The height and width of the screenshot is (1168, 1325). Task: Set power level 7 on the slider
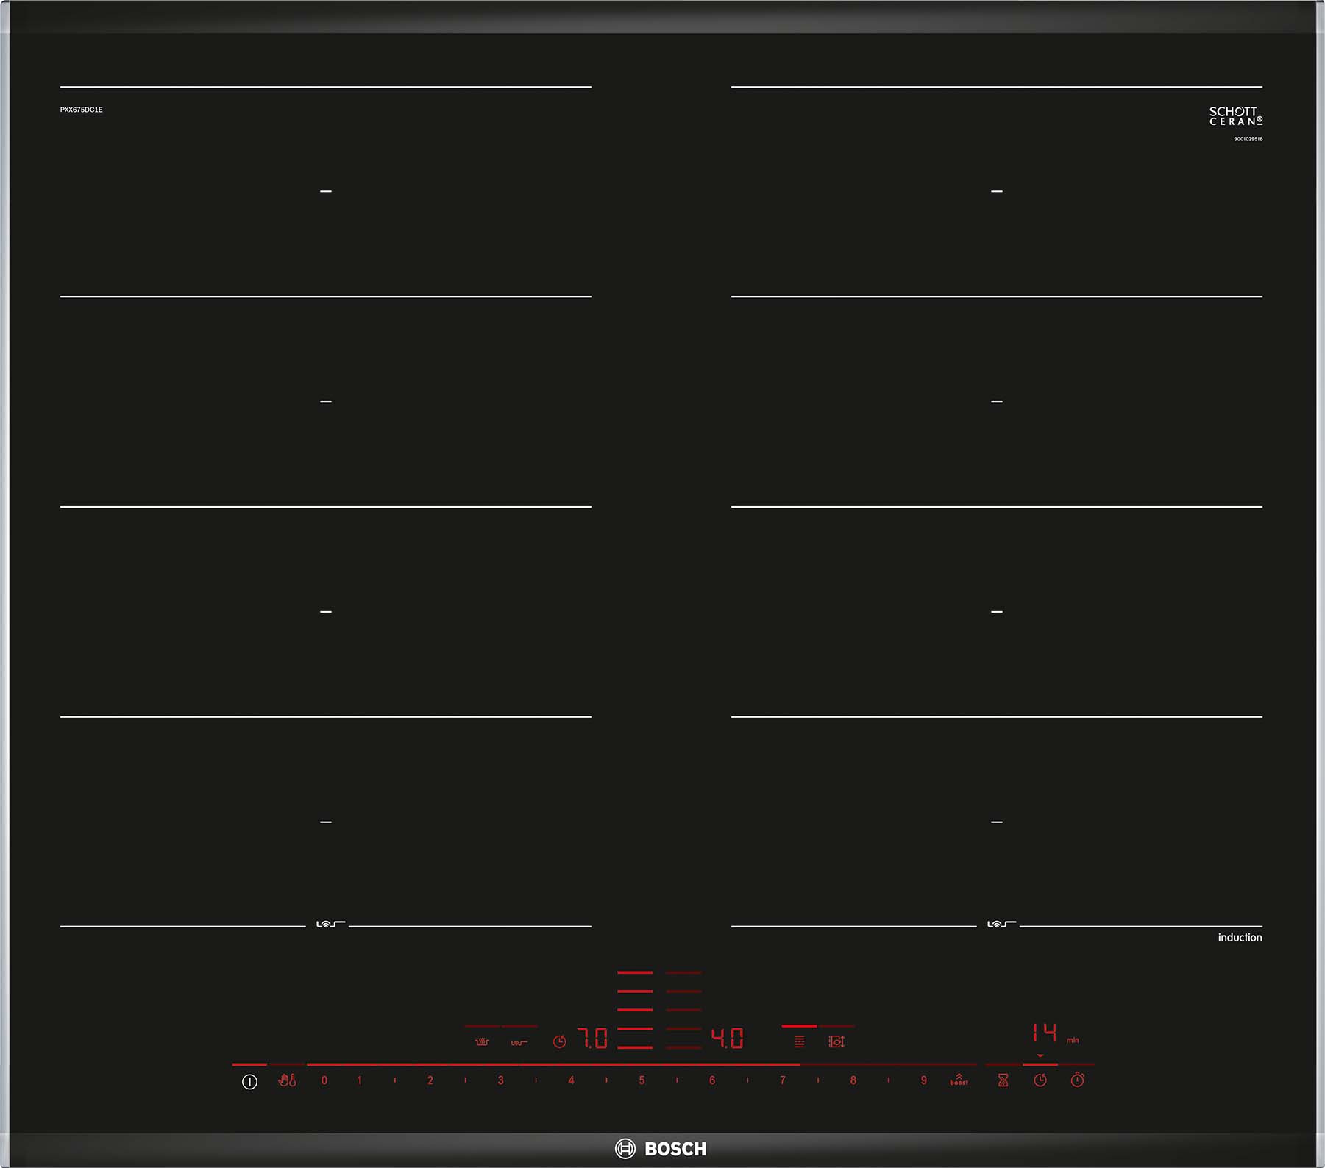(783, 1080)
